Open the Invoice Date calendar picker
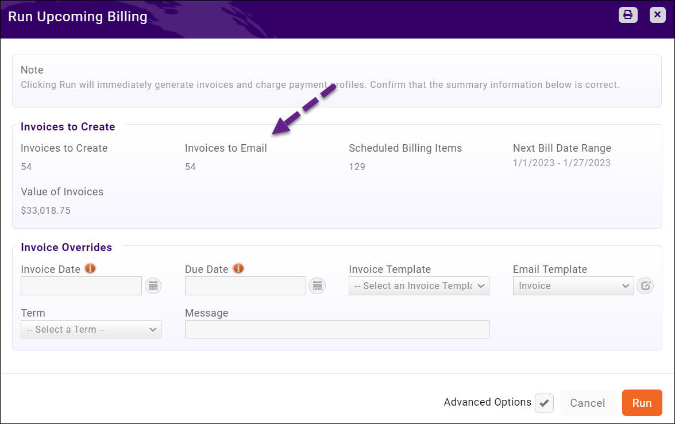Screen dimensions: 675x424 (x=153, y=286)
